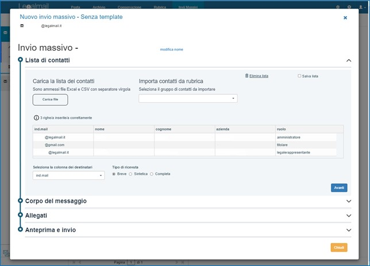This screenshot has width=370, height=266.
Task: Click the info icon near rows inserted message
Action: coord(36,117)
